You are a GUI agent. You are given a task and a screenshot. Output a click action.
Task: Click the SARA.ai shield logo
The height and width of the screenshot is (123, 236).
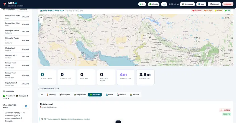4,4
